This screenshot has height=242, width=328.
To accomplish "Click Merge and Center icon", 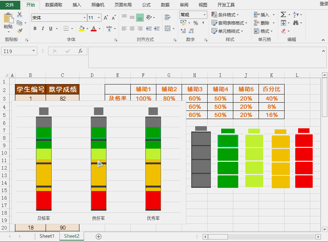I will (167, 28).
